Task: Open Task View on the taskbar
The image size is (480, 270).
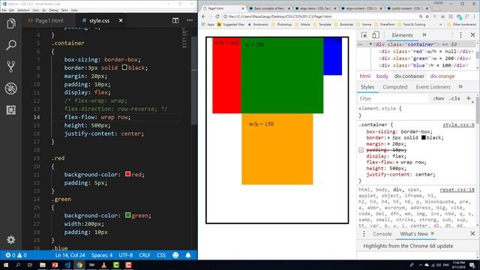Action: tap(30, 265)
